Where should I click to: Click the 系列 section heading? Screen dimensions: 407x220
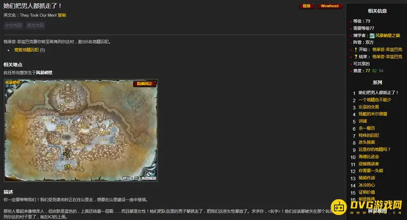tap(377, 82)
